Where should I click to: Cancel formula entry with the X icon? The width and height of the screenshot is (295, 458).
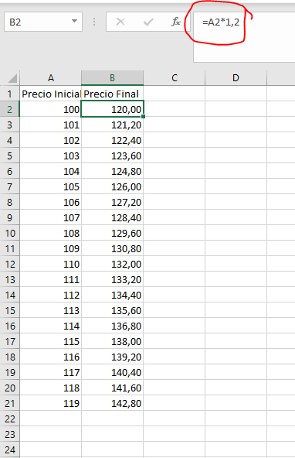pos(120,22)
